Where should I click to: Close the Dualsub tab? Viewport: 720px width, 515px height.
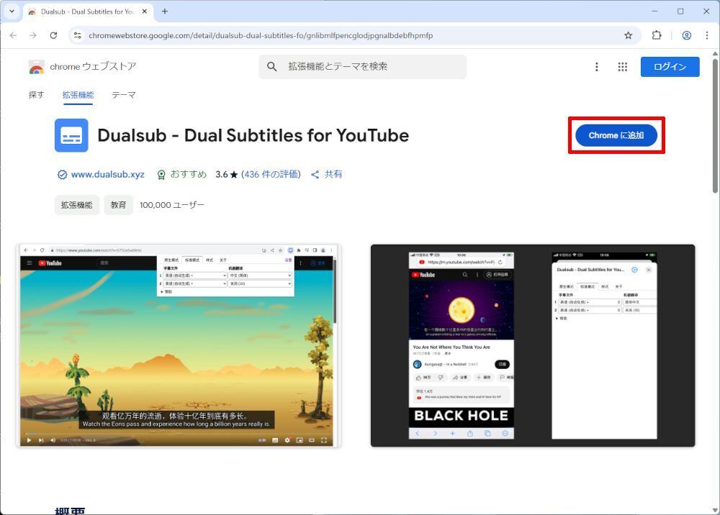tap(145, 12)
